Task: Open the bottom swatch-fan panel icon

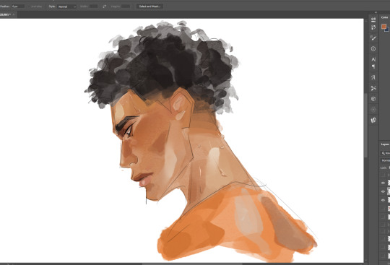Action: pyautogui.click(x=373, y=120)
